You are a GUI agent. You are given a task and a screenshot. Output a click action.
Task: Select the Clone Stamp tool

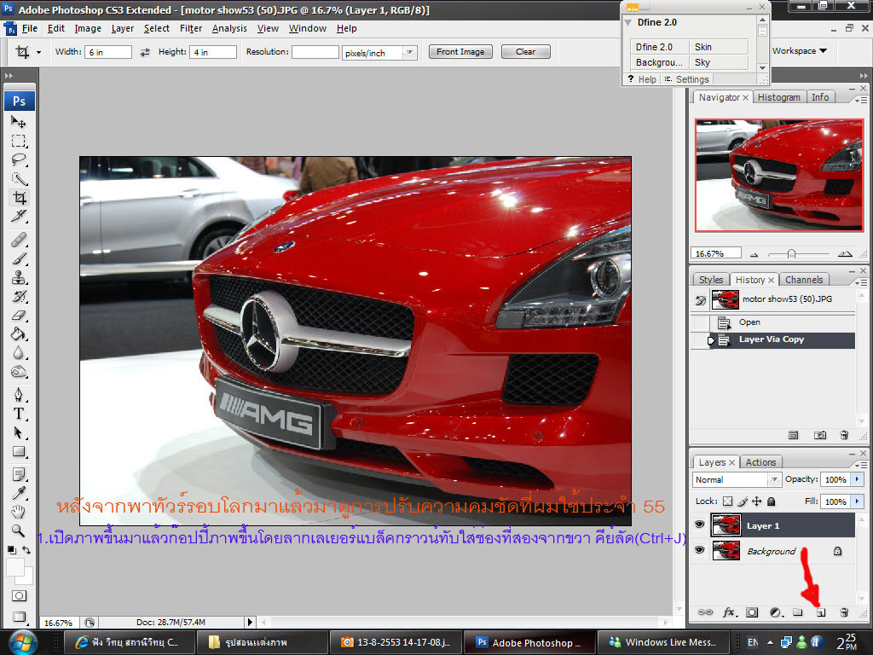(x=19, y=277)
